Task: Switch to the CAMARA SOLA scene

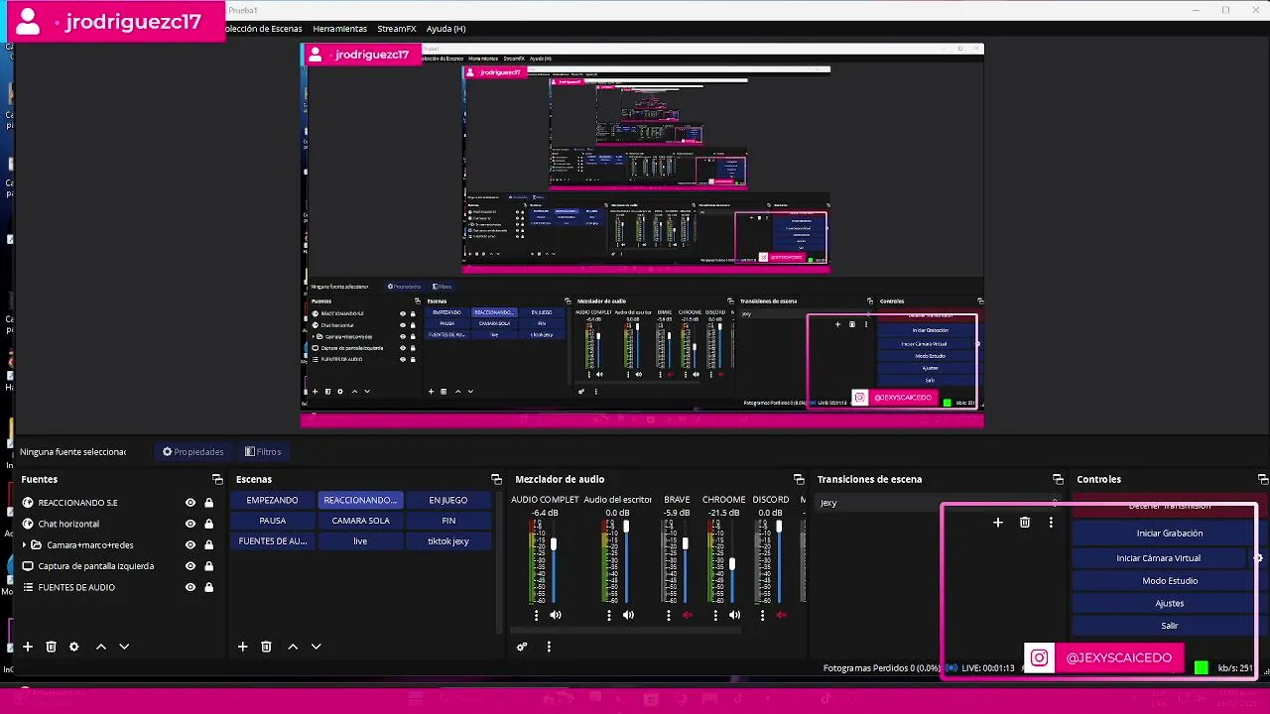Action: pyautogui.click(x=360, y=521)
